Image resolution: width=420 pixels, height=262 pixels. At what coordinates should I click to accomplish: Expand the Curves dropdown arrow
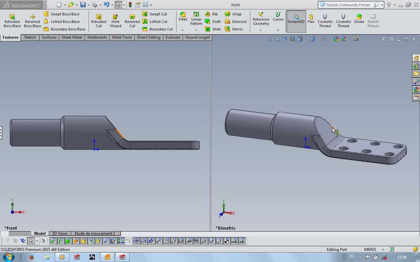click(x=278, y=30)
